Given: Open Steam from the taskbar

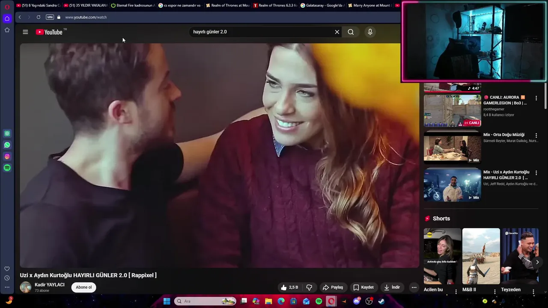Looking at the screenshot, I should click(x=381, y=301).
